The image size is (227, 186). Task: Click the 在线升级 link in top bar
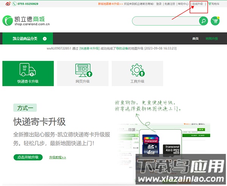[x=197, y=4]
